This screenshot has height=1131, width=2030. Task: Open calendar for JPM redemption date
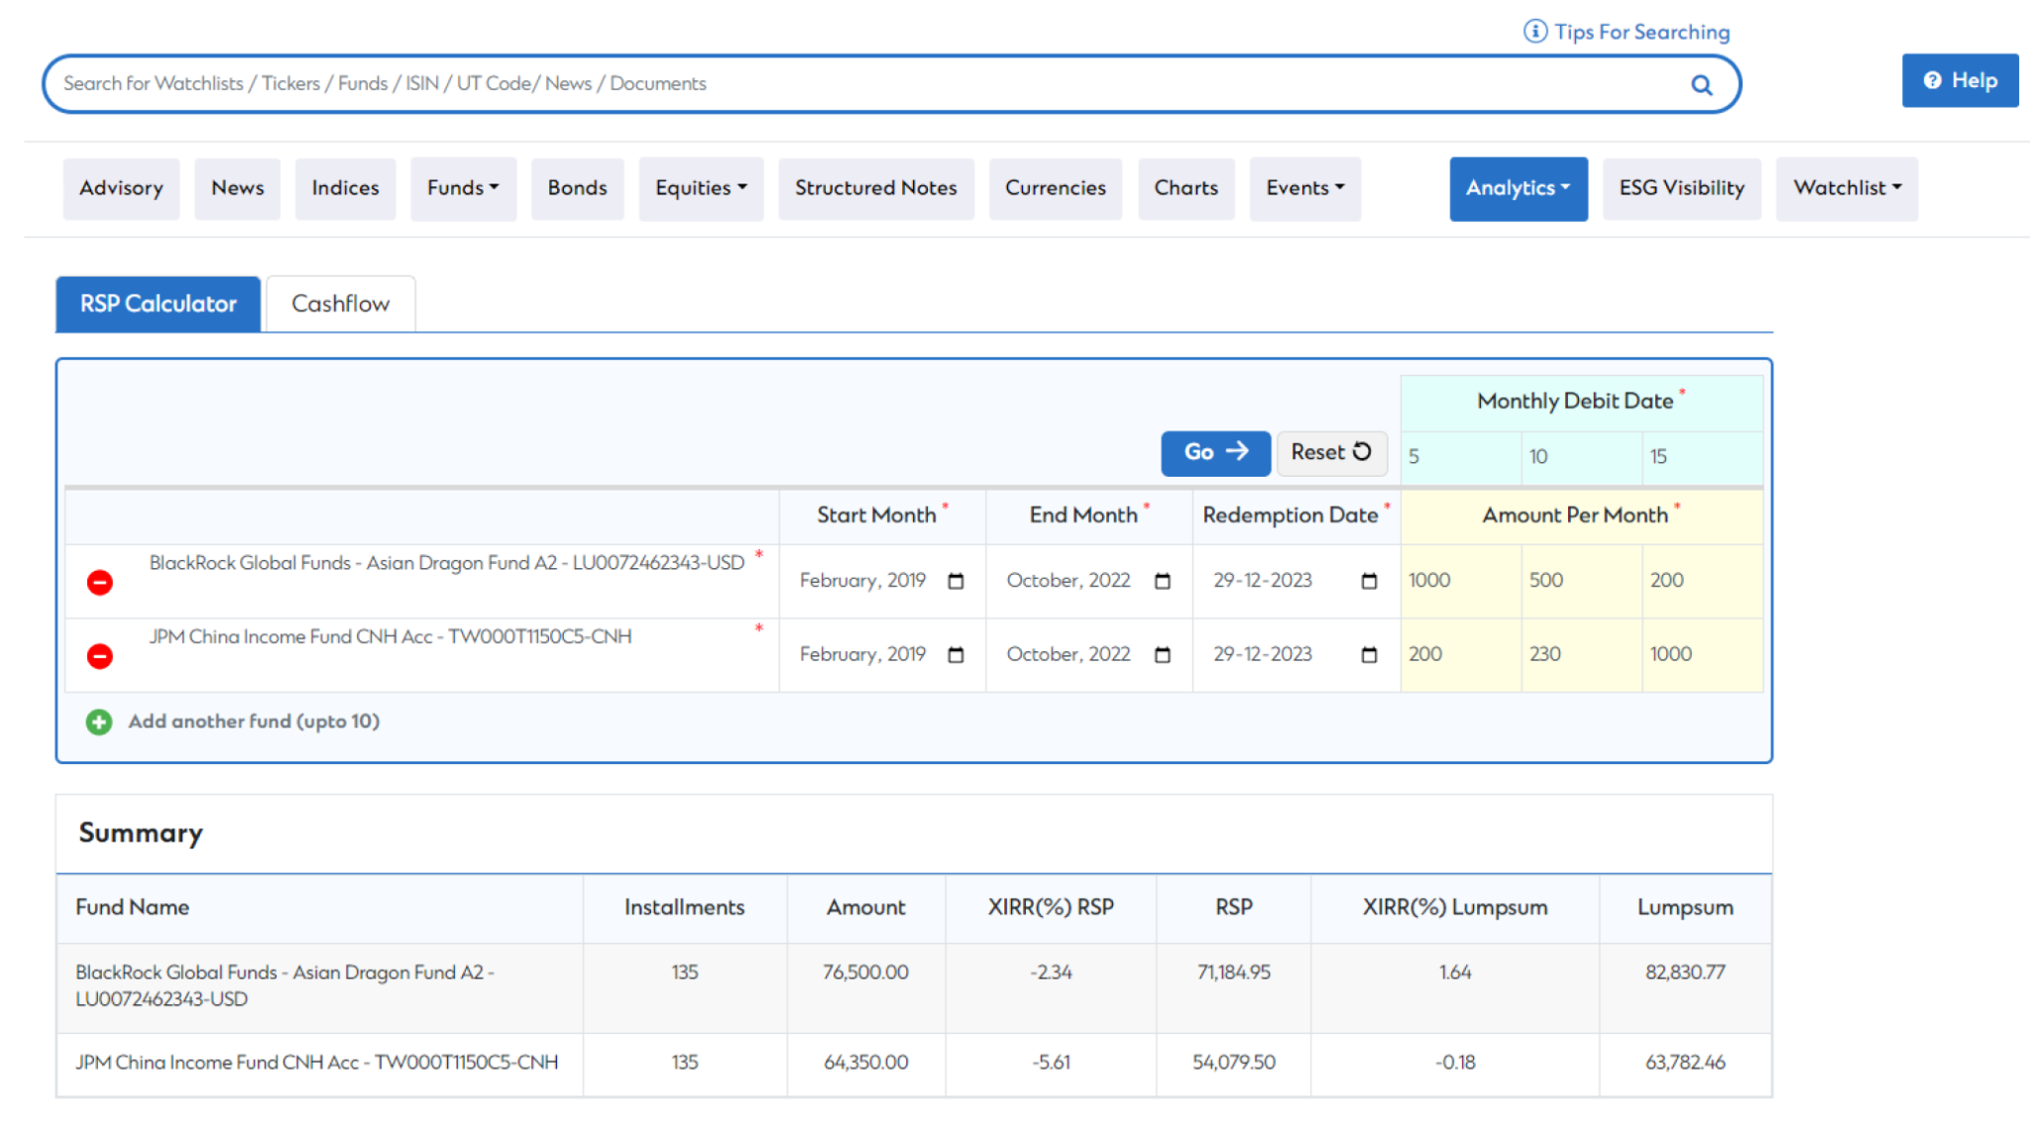click(1369, 655)
